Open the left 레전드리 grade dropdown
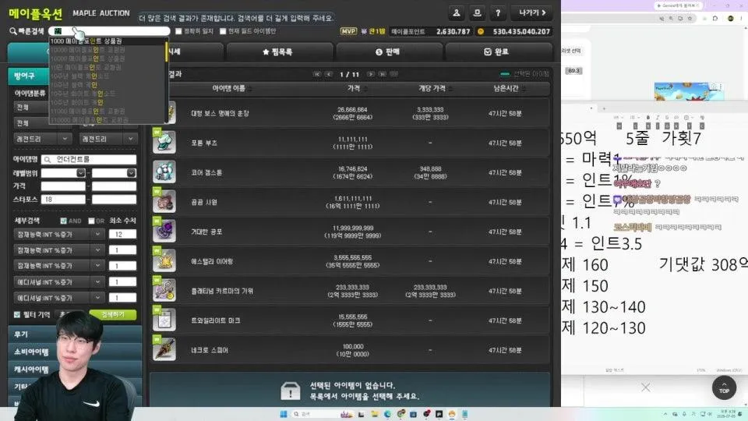 point(42,139)
